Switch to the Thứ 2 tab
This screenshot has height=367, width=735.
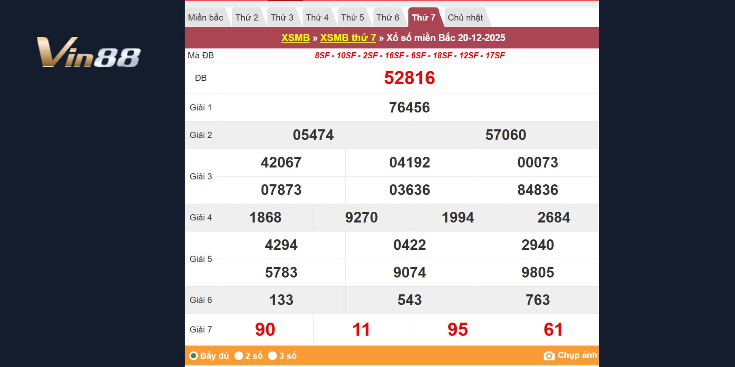(247, 18)
